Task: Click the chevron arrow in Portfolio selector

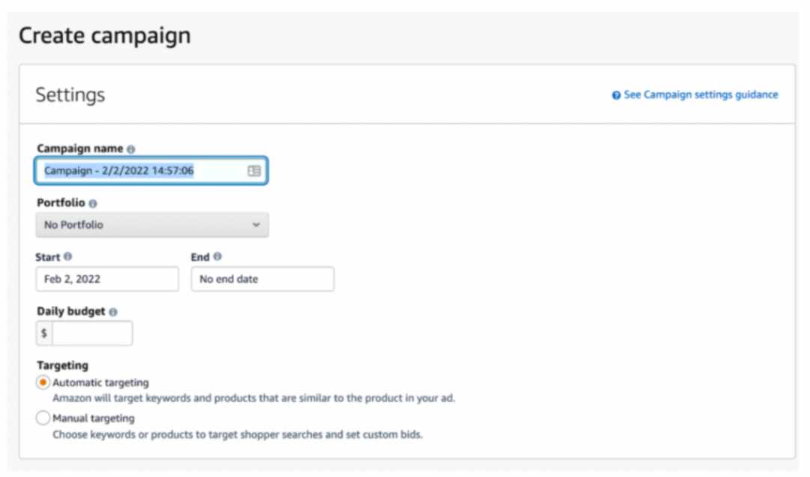Action: coord(256,225)
